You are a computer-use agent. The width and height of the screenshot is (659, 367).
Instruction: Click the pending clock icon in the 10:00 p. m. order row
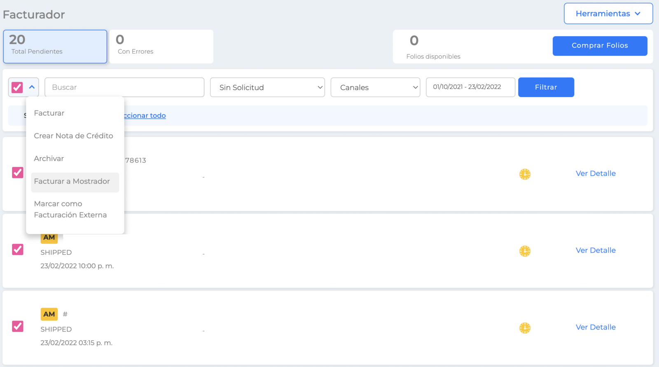click(525, 251)
